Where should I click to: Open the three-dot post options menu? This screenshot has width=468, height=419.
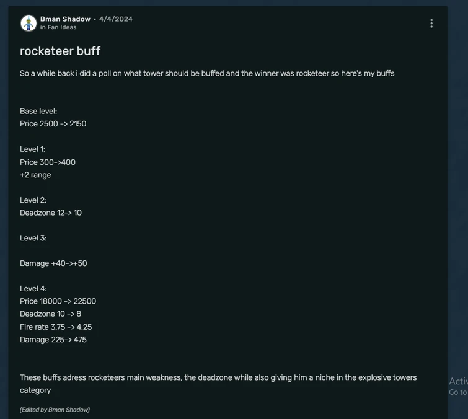tap(431, 24)
